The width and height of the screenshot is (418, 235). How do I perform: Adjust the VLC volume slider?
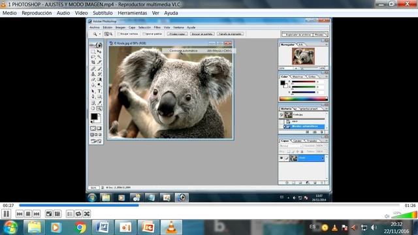[x=404, y=215]
